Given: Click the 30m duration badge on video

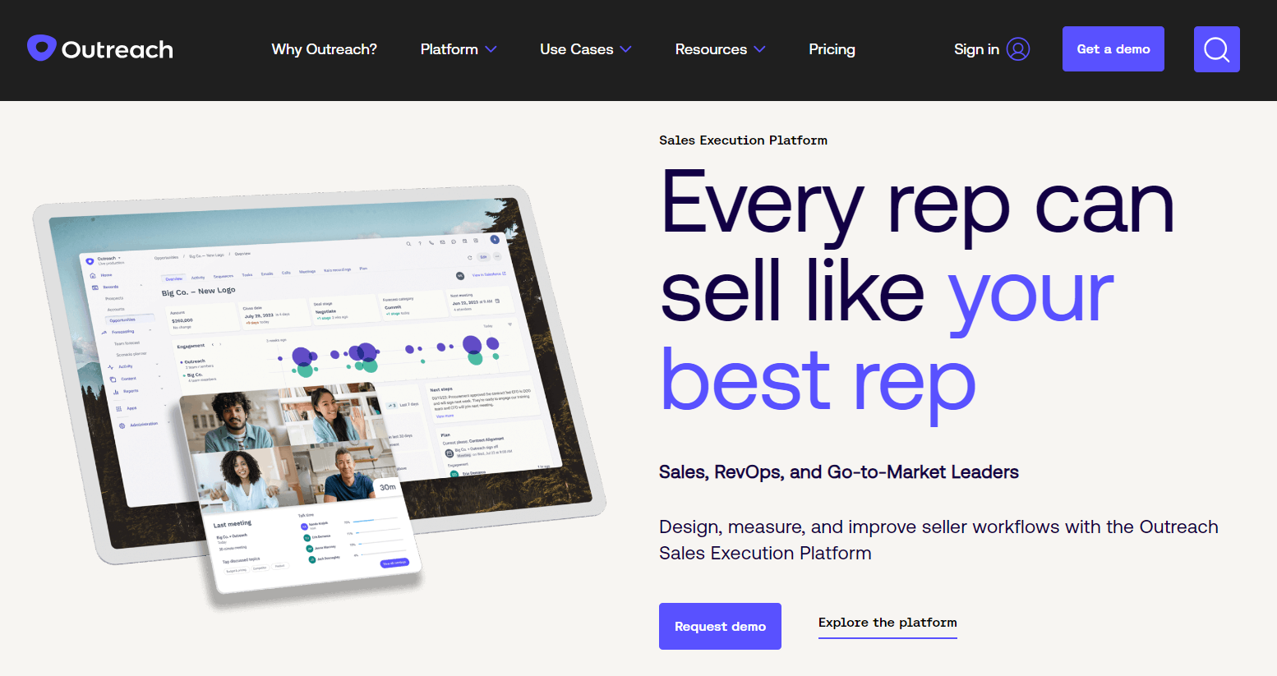Looking at the screenshot, I should tap(387, 487).
